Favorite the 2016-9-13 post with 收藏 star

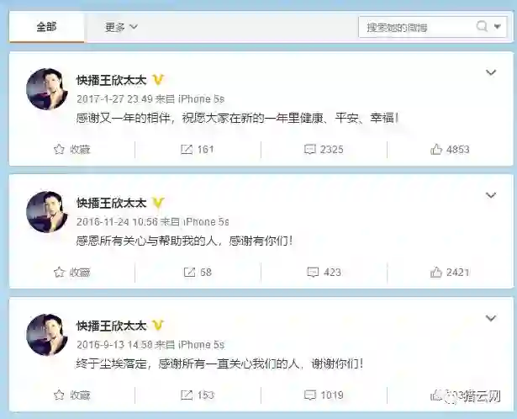point(72,395)
